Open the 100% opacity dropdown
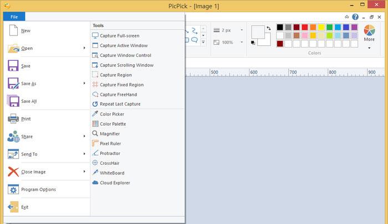Screen dimensions: 388x224 click(242, 42)
